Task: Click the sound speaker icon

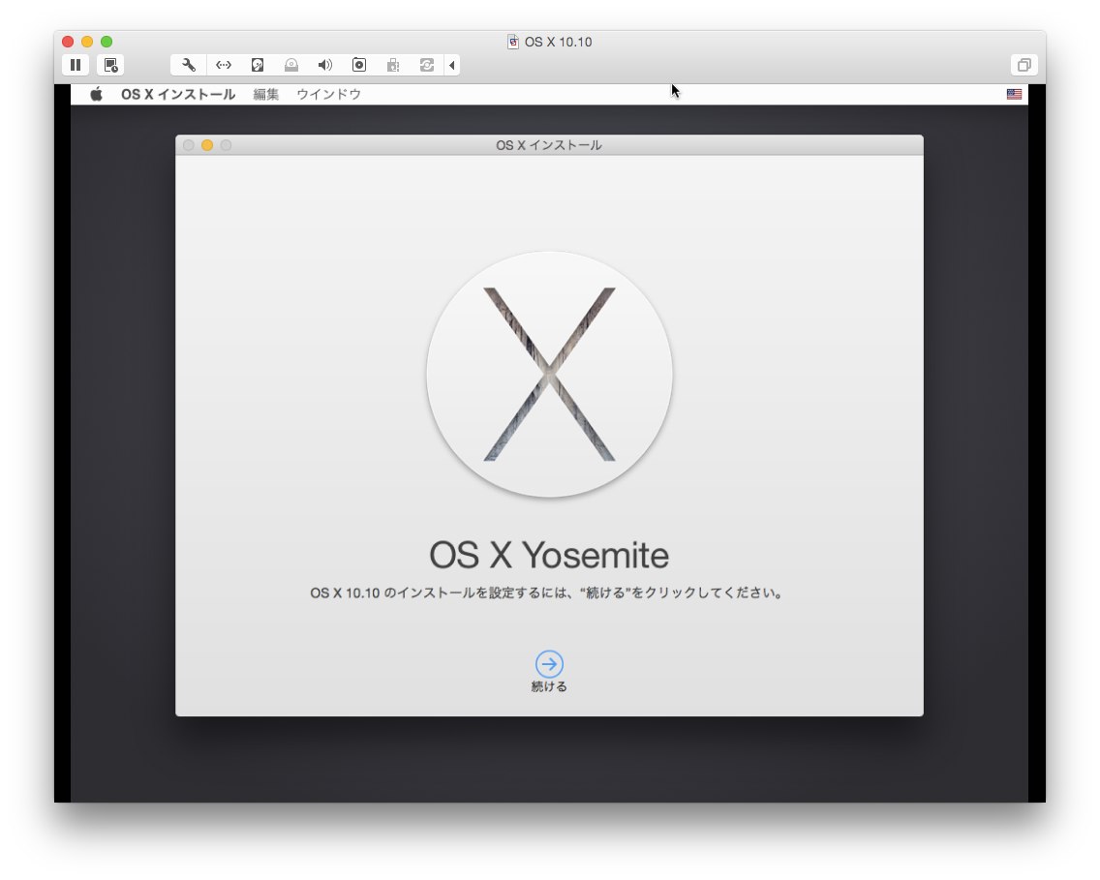Action: click(x=324, y=65)
